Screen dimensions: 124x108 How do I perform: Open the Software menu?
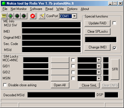pos(36,9)
